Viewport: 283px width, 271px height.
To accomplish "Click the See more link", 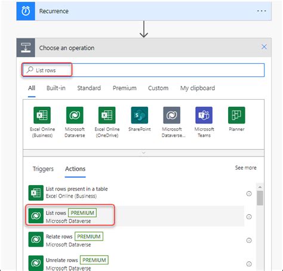I will (x=246, y=168).
